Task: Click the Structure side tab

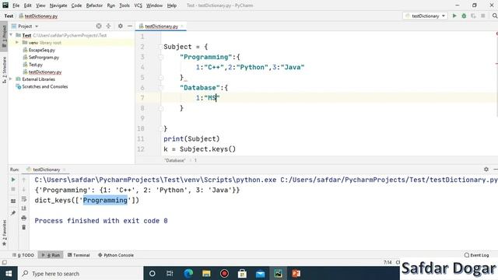Action: (4, 70)
